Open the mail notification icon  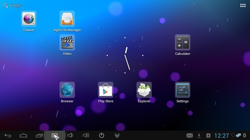189,135
